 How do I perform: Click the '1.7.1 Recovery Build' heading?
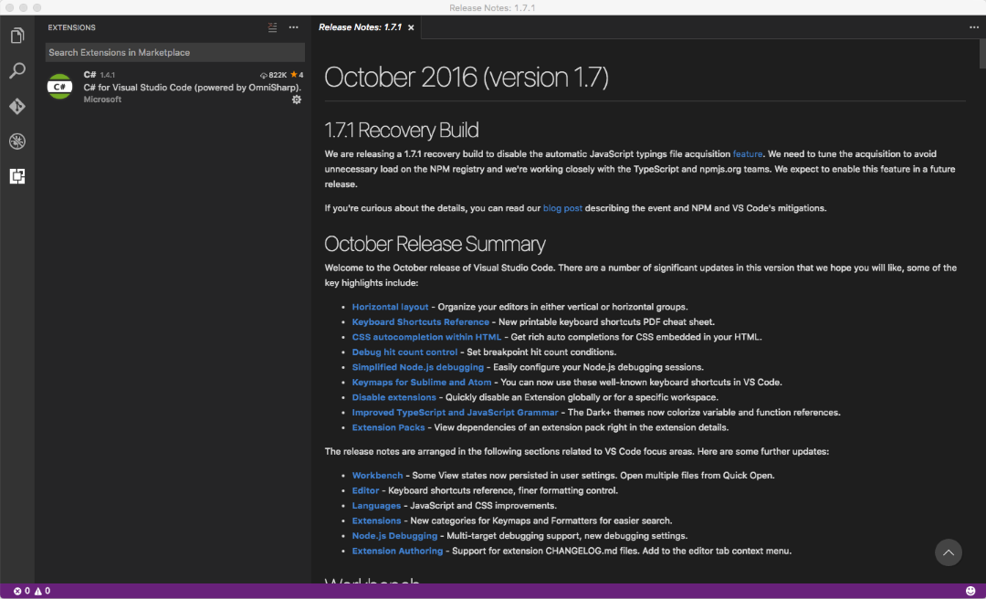401,131
